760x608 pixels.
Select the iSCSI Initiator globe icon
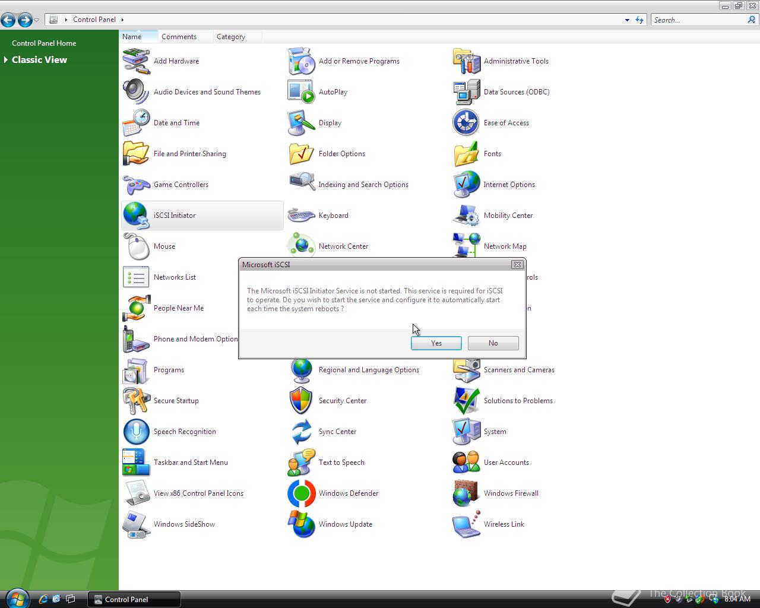137,216
